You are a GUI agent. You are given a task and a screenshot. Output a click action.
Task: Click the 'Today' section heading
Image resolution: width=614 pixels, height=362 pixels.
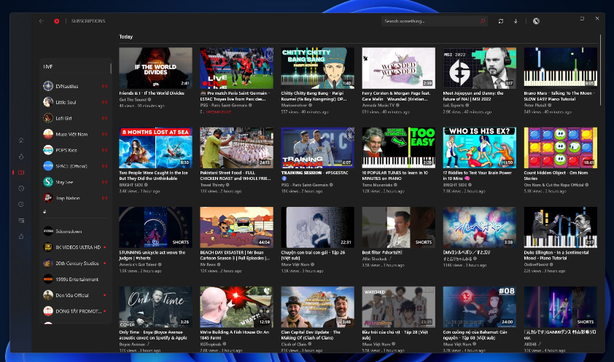click(x=126, y=36)
